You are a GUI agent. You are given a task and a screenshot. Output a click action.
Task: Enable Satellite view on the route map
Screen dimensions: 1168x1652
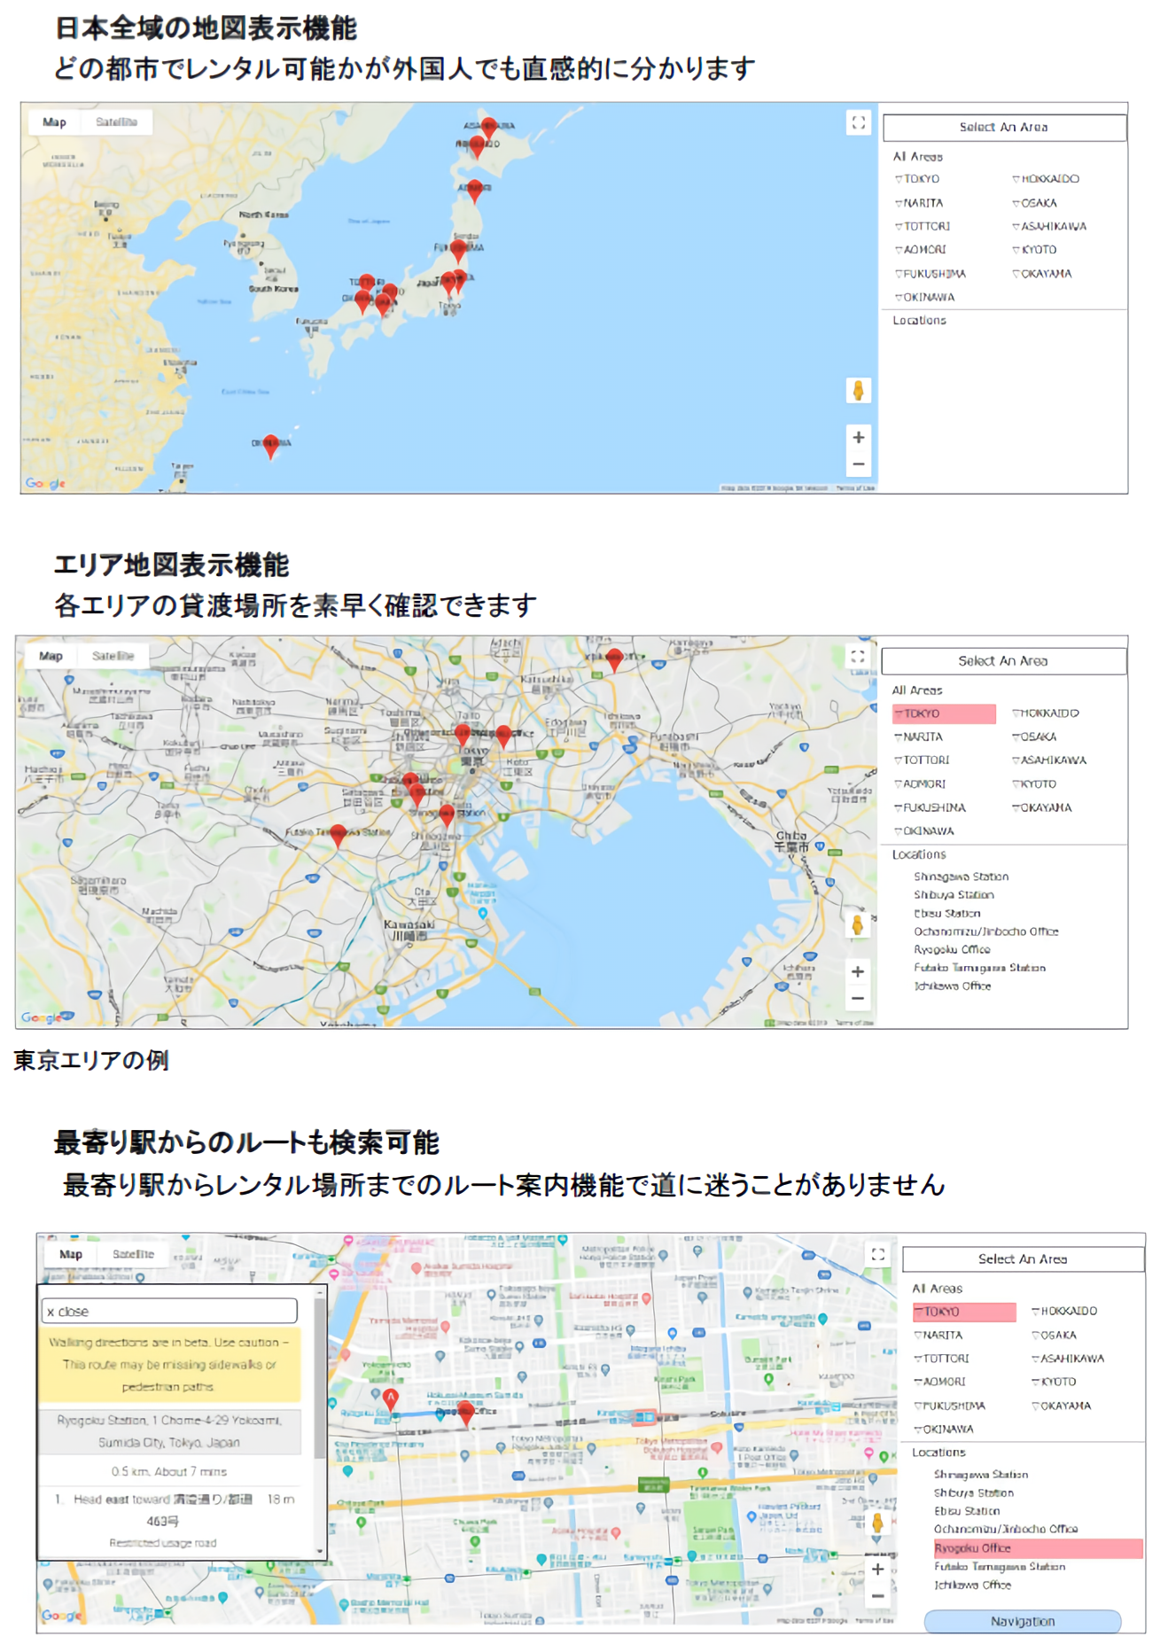pyautogui.click(x=133, y=1254)
